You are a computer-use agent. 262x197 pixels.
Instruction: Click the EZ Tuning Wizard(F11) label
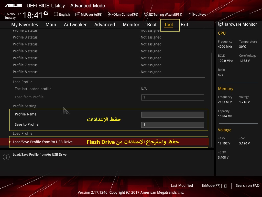pyautogui.click(x=166, y=14)
